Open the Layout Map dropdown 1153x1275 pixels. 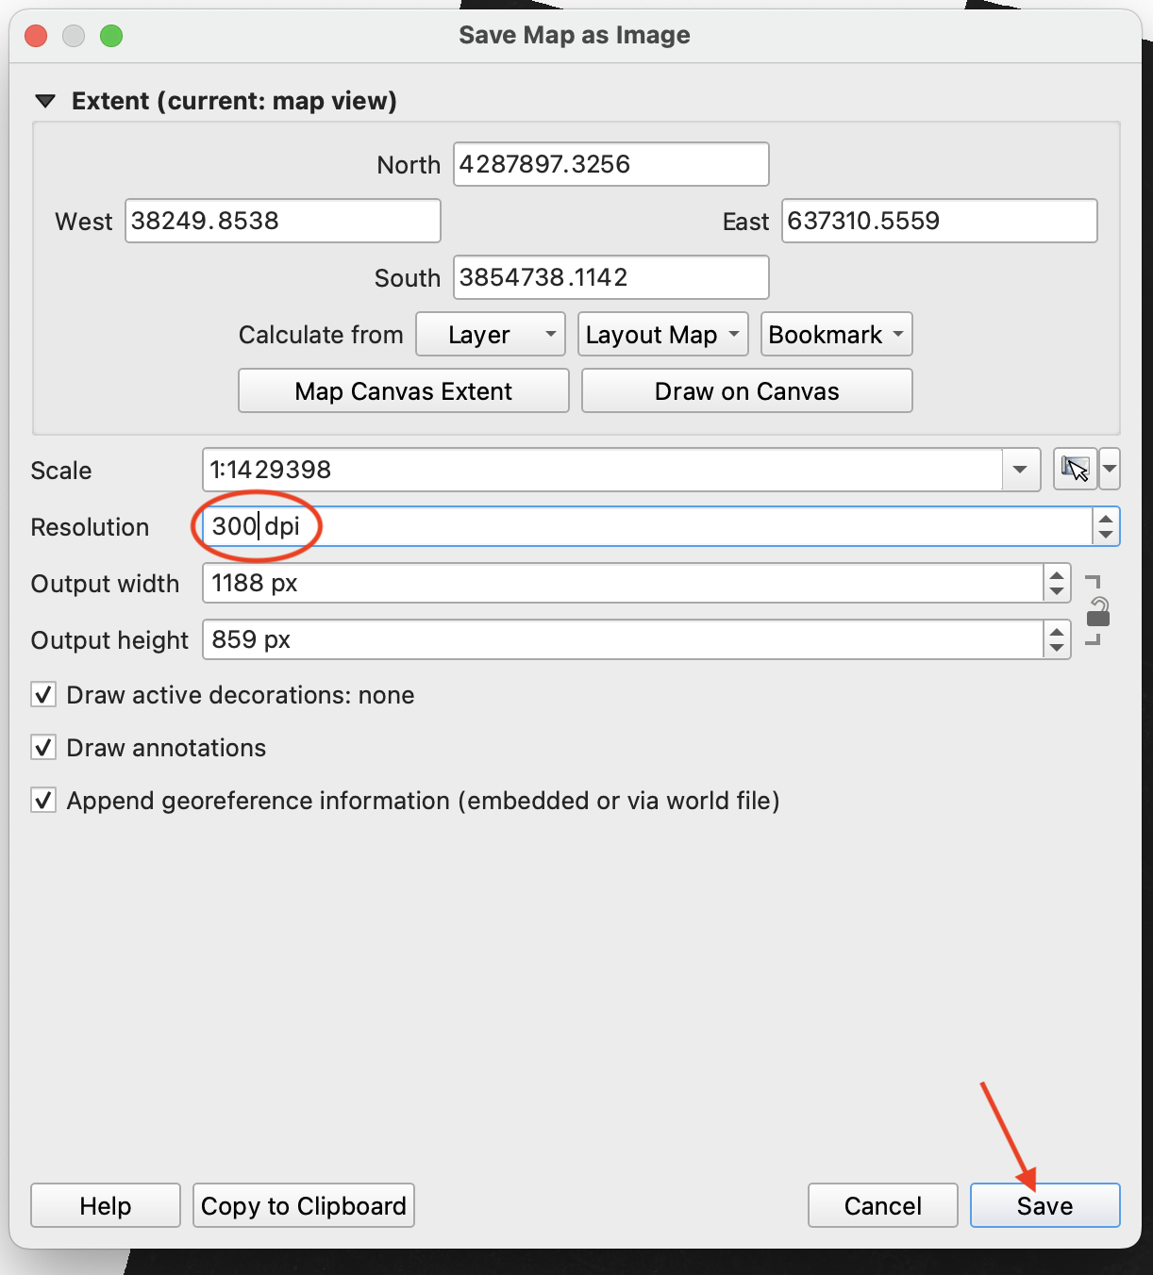point(663,335)
